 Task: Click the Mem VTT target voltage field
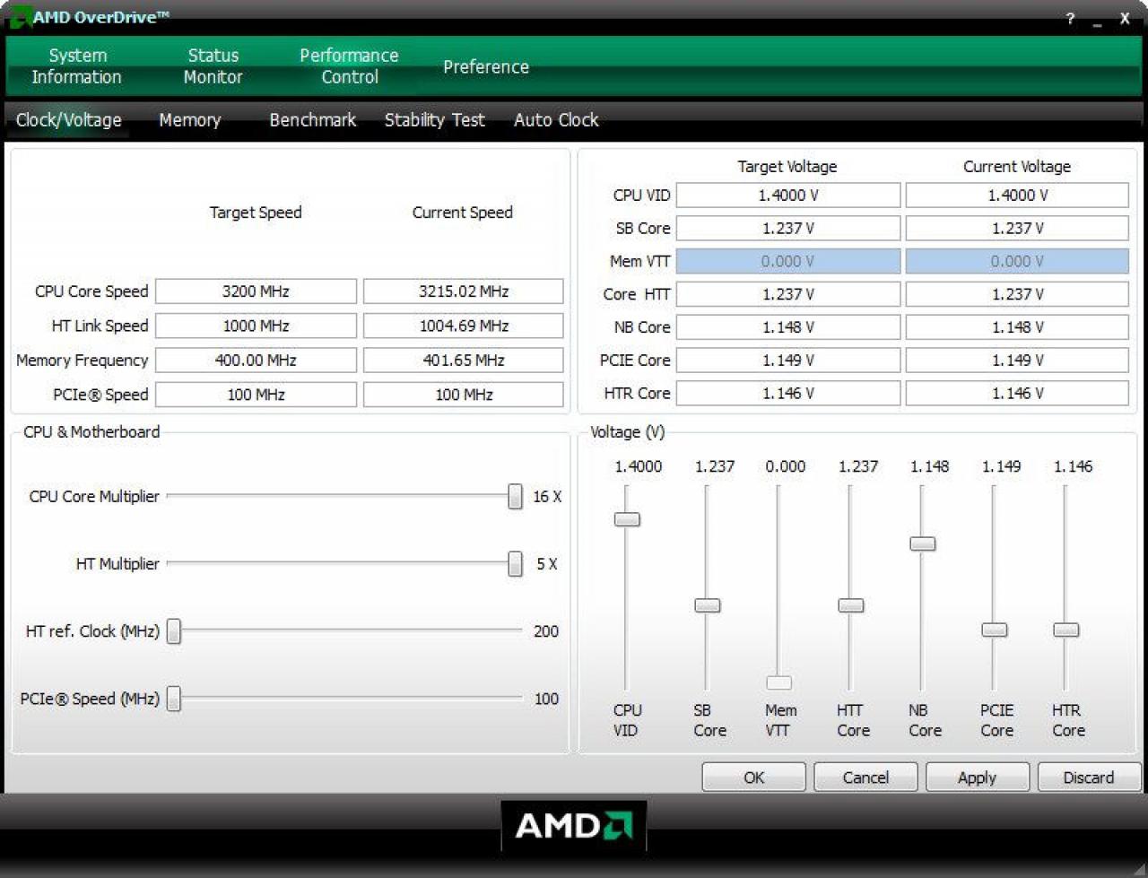[x=788, y=261]
